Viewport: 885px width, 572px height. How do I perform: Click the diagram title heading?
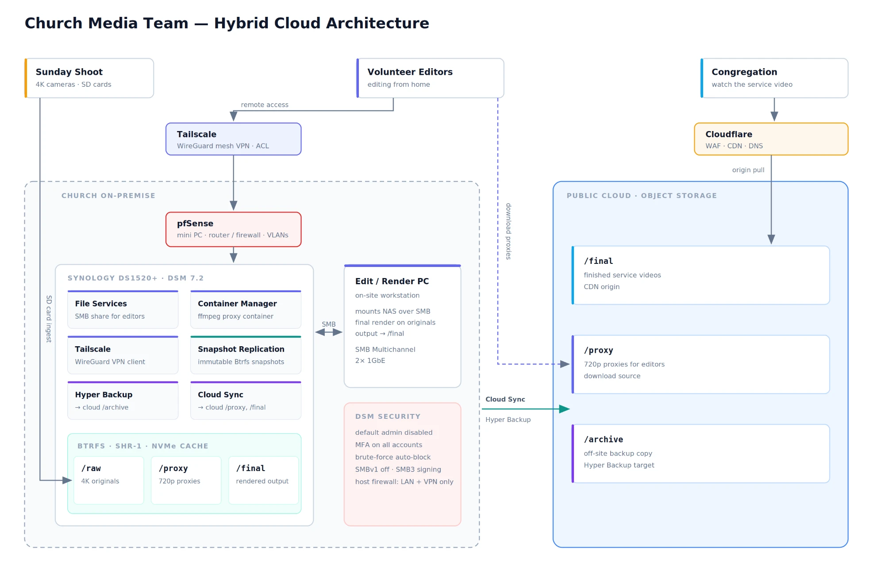click(x=227, y=23)
